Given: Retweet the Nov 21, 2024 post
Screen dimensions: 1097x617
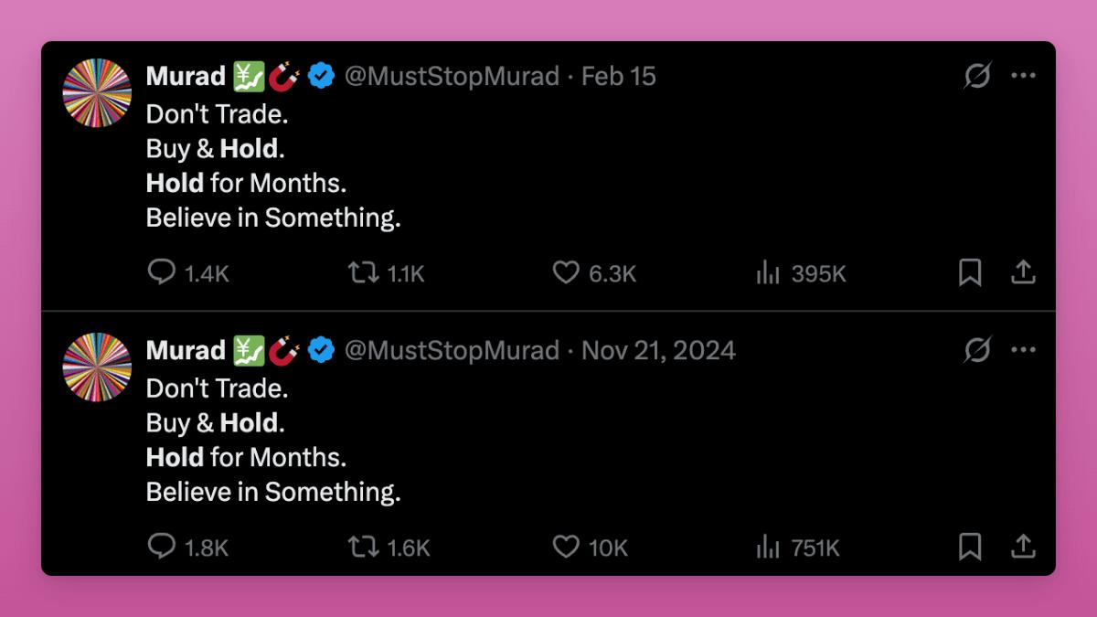Looking at the screenshot, I should 364,547.
